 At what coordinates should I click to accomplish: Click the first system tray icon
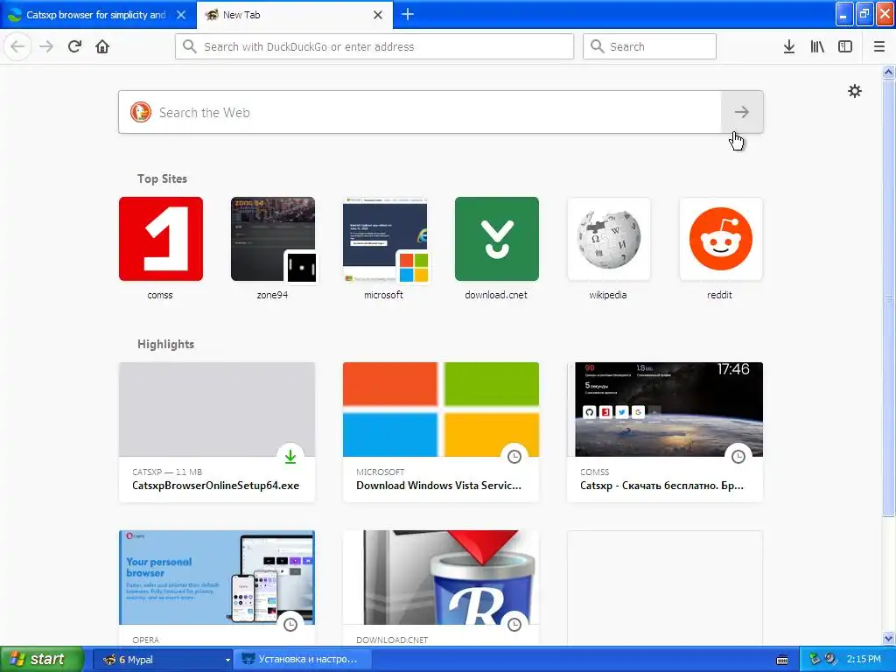pos(815,659)
